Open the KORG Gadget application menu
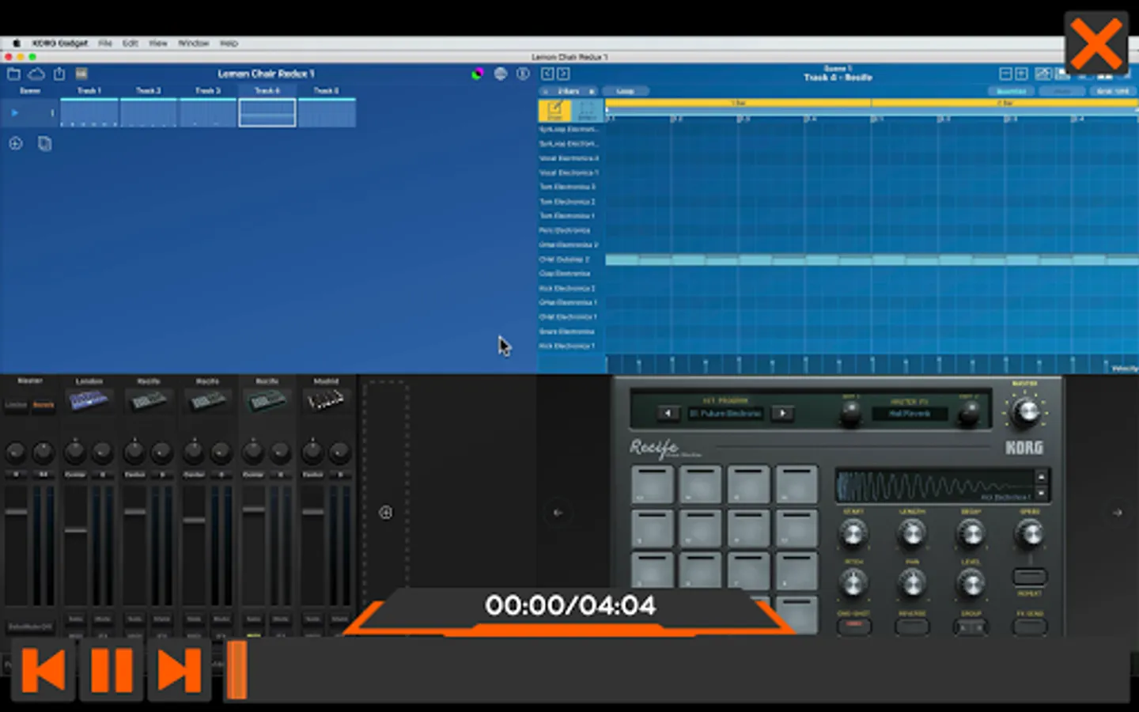 [60, 44]
